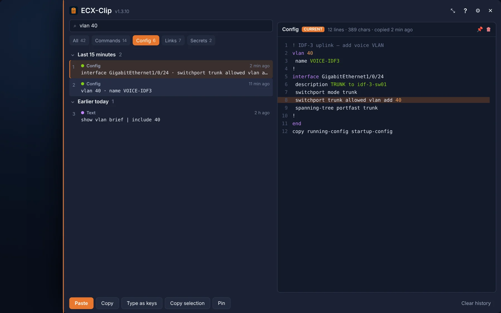
Task: Collapse the Last 15 minutes group
Action: pos(73,55)
